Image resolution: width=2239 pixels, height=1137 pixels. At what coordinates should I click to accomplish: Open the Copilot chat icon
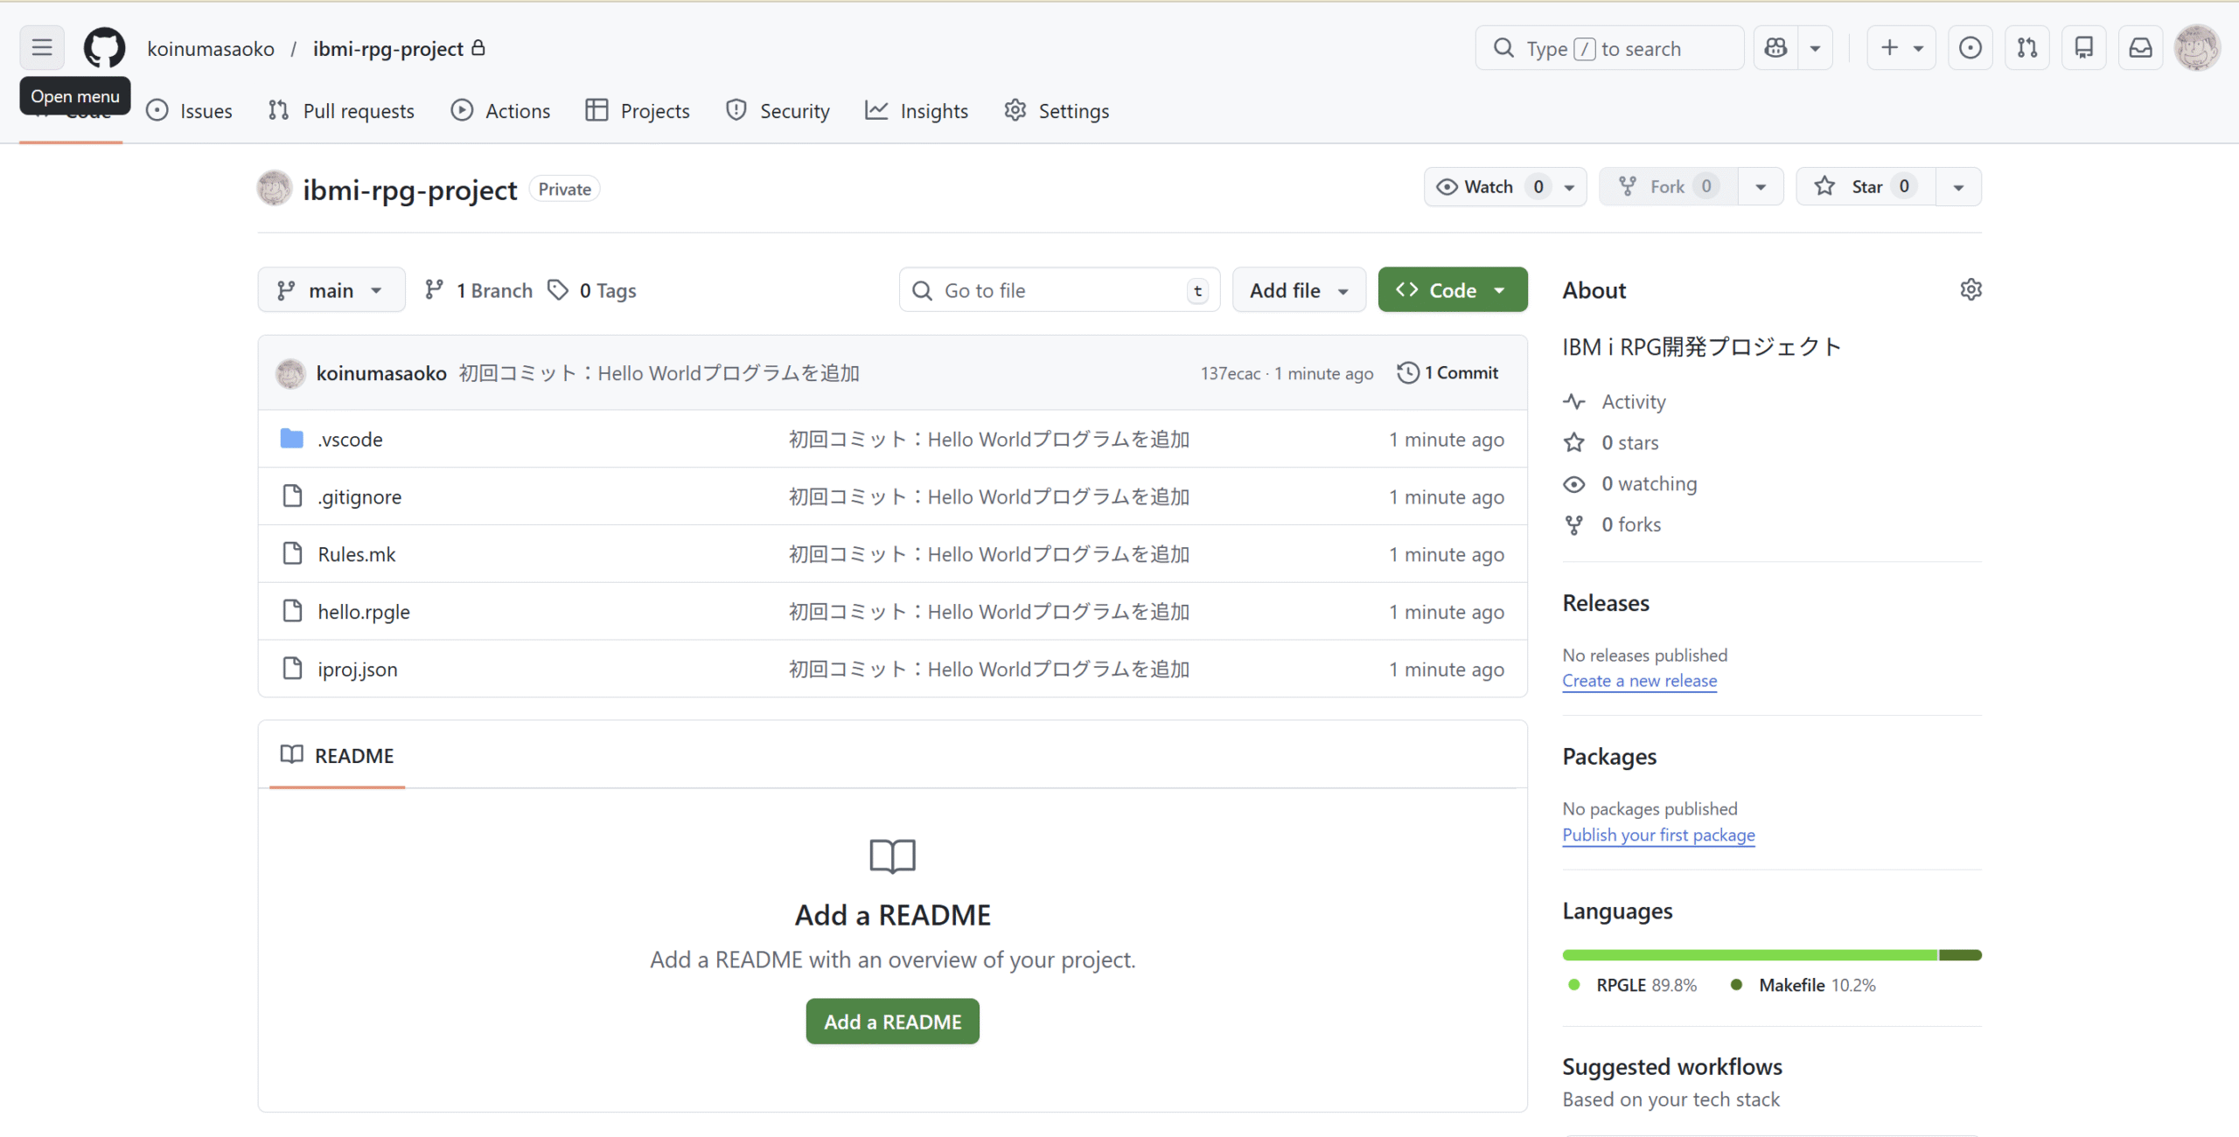(x=1775, y=48)
